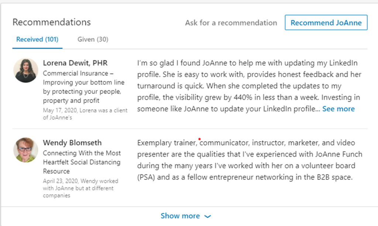Click Lorena's Commercial Insurance headline

point(84,87)
